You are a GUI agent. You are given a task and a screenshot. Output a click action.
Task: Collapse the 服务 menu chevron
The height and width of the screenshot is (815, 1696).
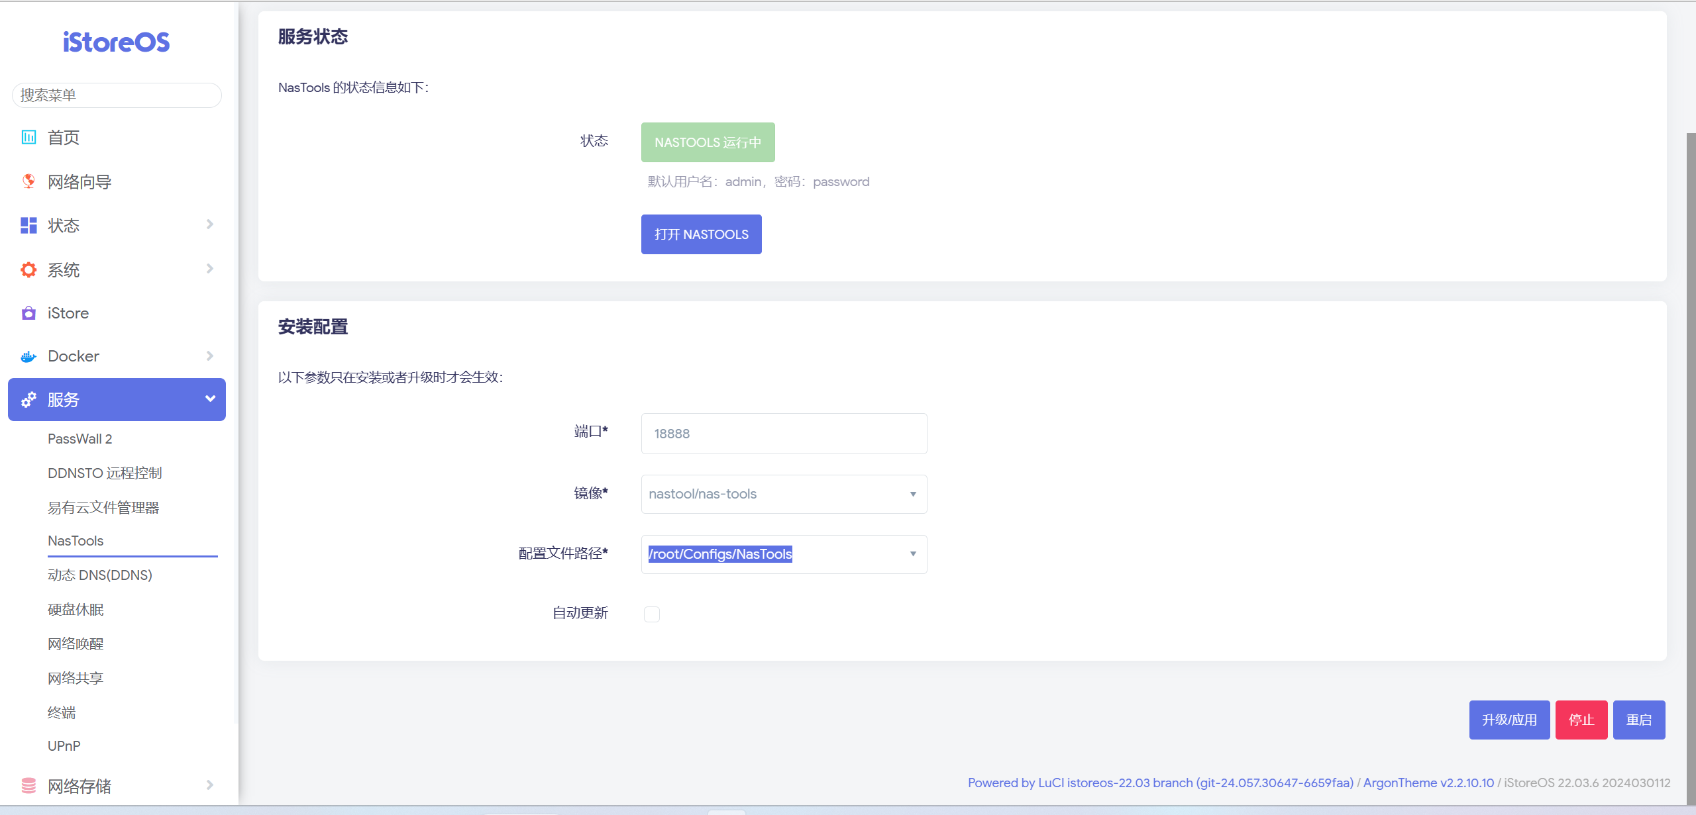(x=210, y=399)
